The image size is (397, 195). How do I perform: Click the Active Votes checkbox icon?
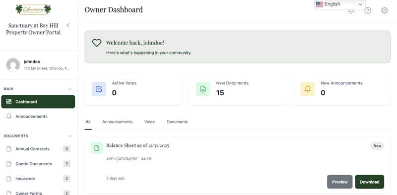[99, 89]
